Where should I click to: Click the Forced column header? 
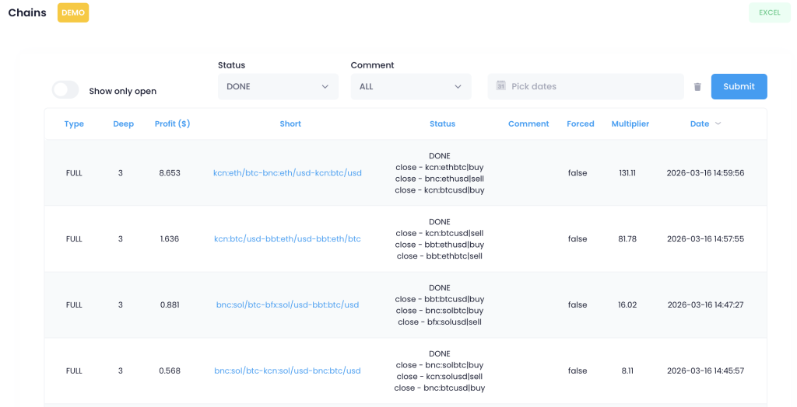(x=580, y=123)
